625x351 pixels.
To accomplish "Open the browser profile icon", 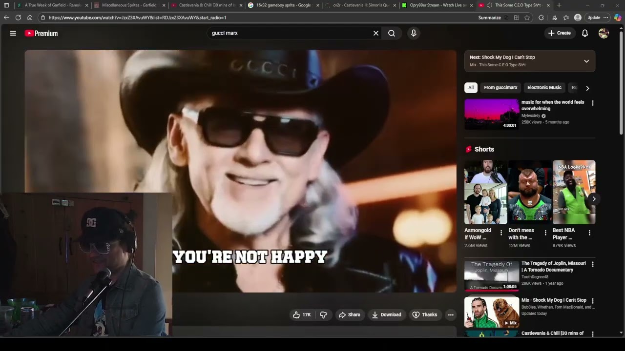I will [x=578, y=18].
